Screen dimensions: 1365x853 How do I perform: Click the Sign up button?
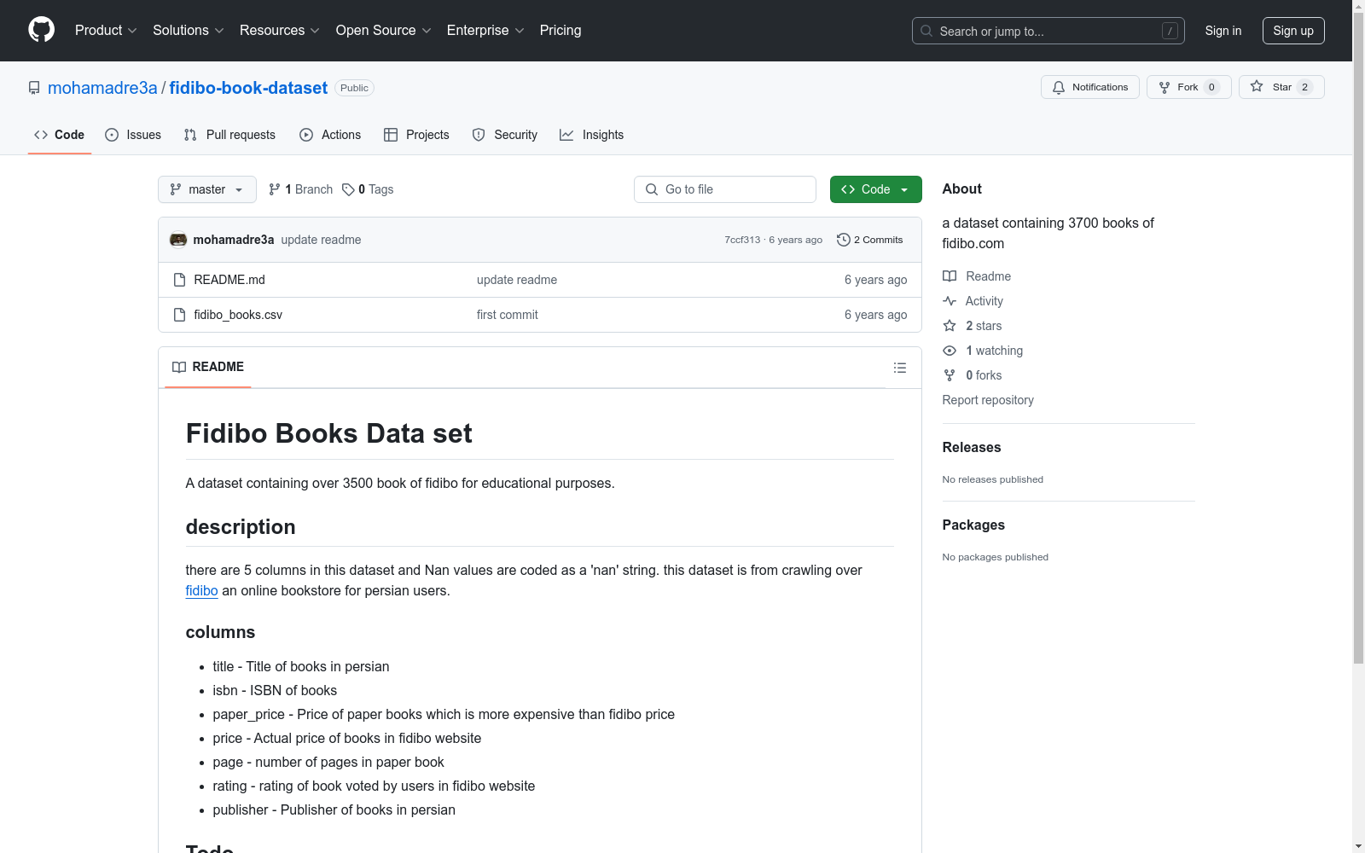coord(1292,31)
